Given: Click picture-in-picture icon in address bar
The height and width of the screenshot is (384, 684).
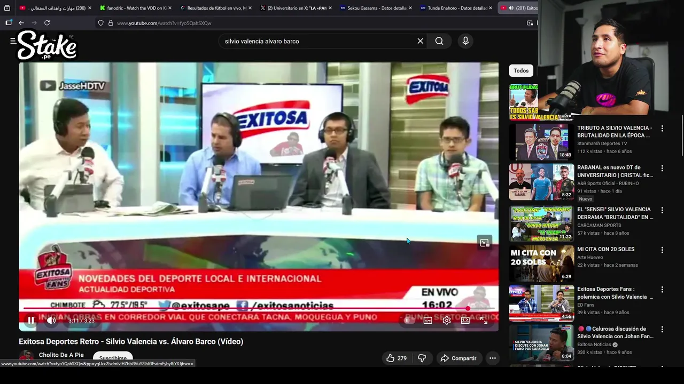Looking at the screenshot, I should tap(530, 23).
